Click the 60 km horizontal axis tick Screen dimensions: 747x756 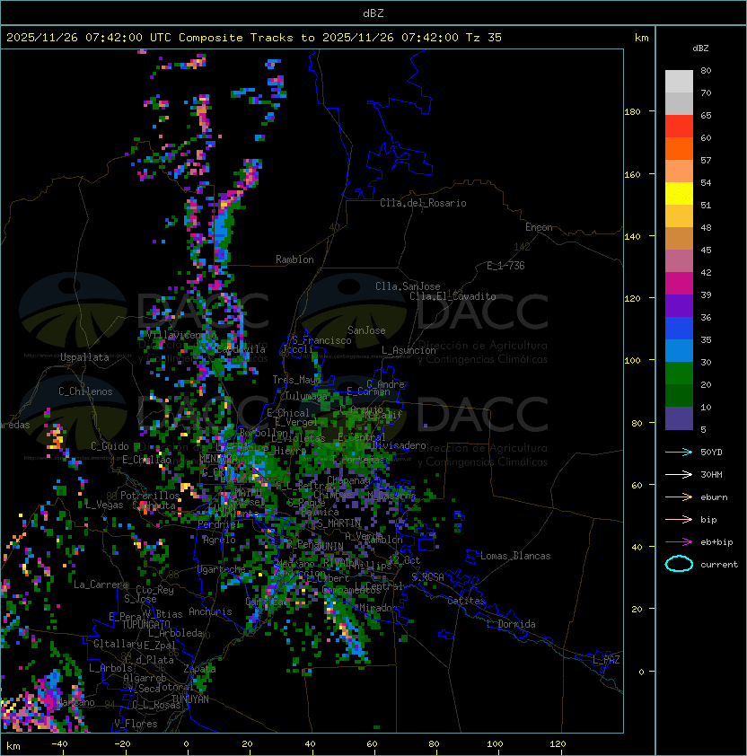[x=372, y=744]
